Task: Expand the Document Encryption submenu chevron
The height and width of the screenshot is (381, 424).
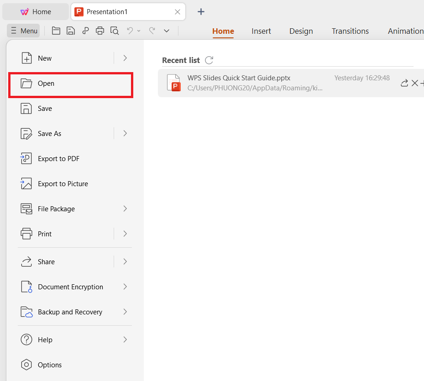Action: tap(125, 287)
